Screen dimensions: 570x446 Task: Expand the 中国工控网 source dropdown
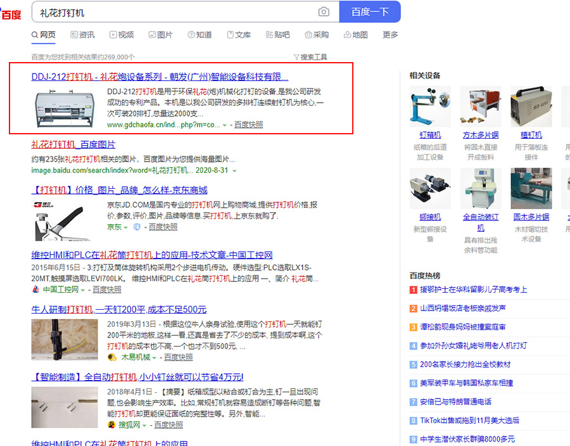(83, 290)
